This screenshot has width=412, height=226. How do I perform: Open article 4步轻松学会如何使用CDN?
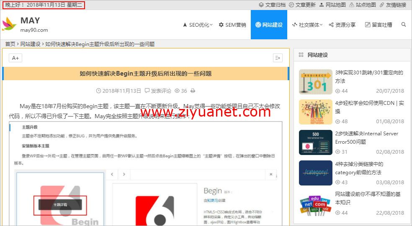tap(370, 107)
